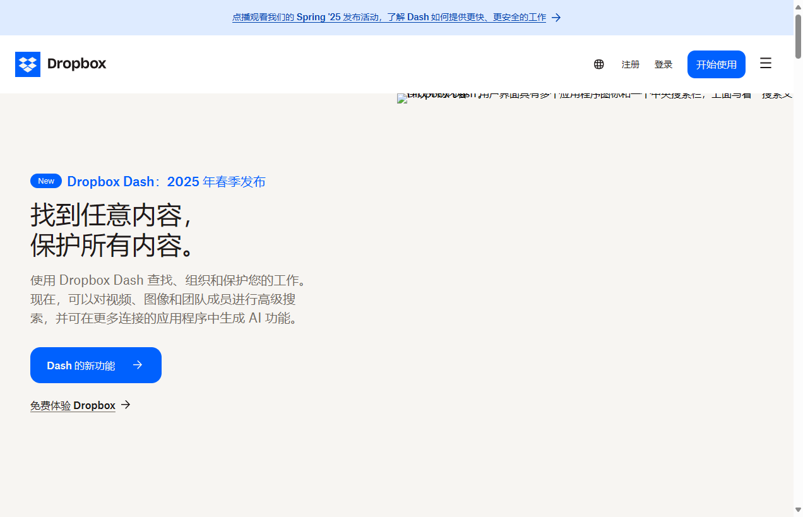Open the 免费体验 Dropbox link
Viewport: 803px width, 517px height.
73,405
